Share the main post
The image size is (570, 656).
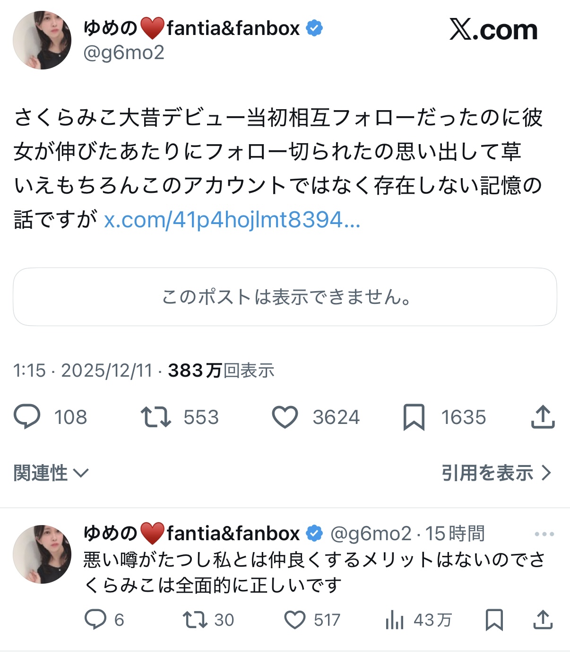click(x=543, y=417)
